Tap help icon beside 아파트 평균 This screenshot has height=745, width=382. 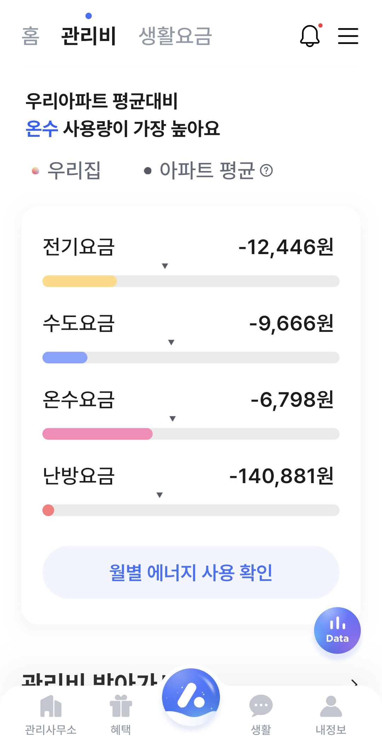coord(266,171)
